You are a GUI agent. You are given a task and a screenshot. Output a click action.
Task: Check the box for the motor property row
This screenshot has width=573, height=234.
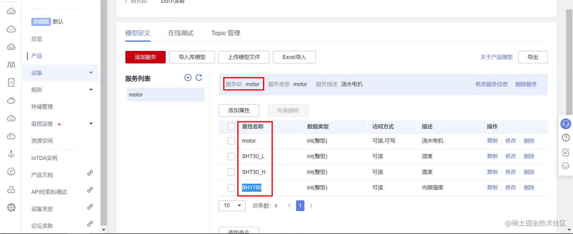(231, 141)
